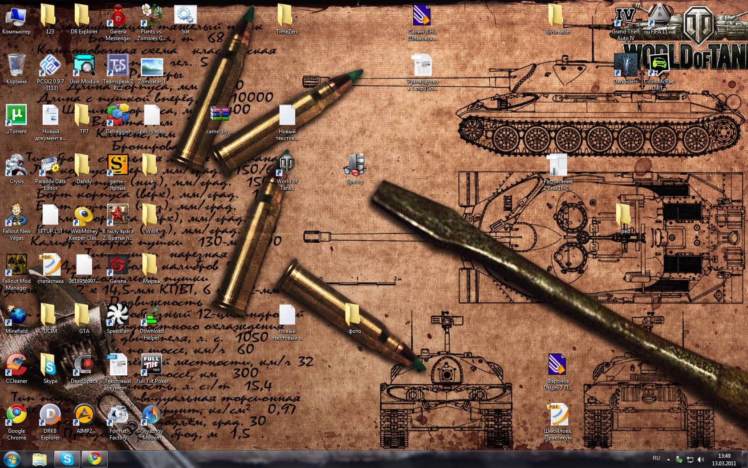Launch the AIMP2 desktop shortcut
This screenshot has width=748, height=468.
[x=84, y=415]
